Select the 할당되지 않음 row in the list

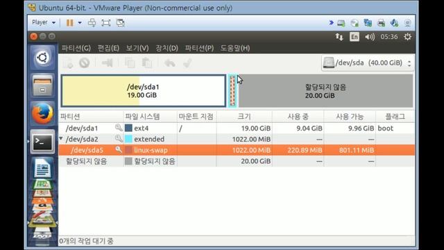coord(237,161)
